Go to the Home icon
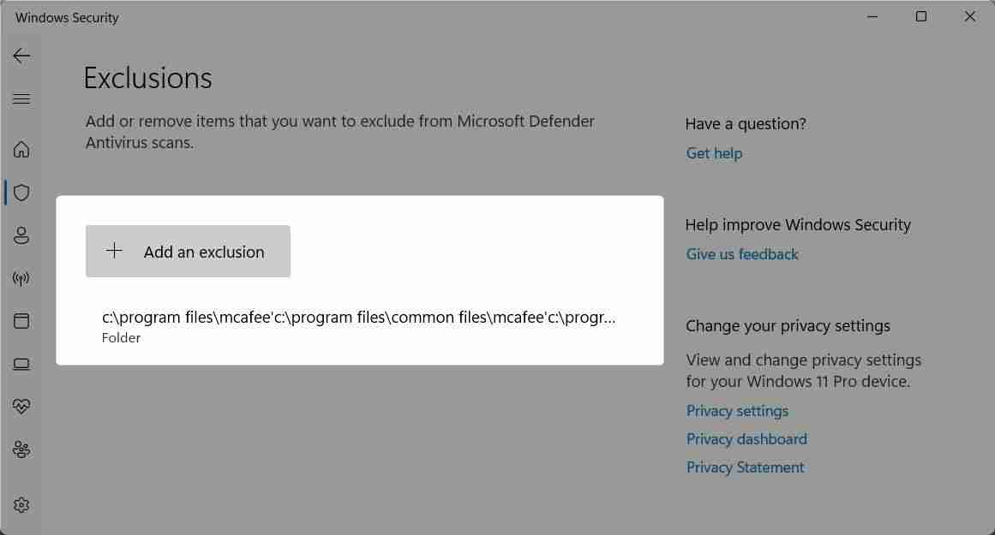This screenshot has width=995, height=535. [x=21, y=150]
